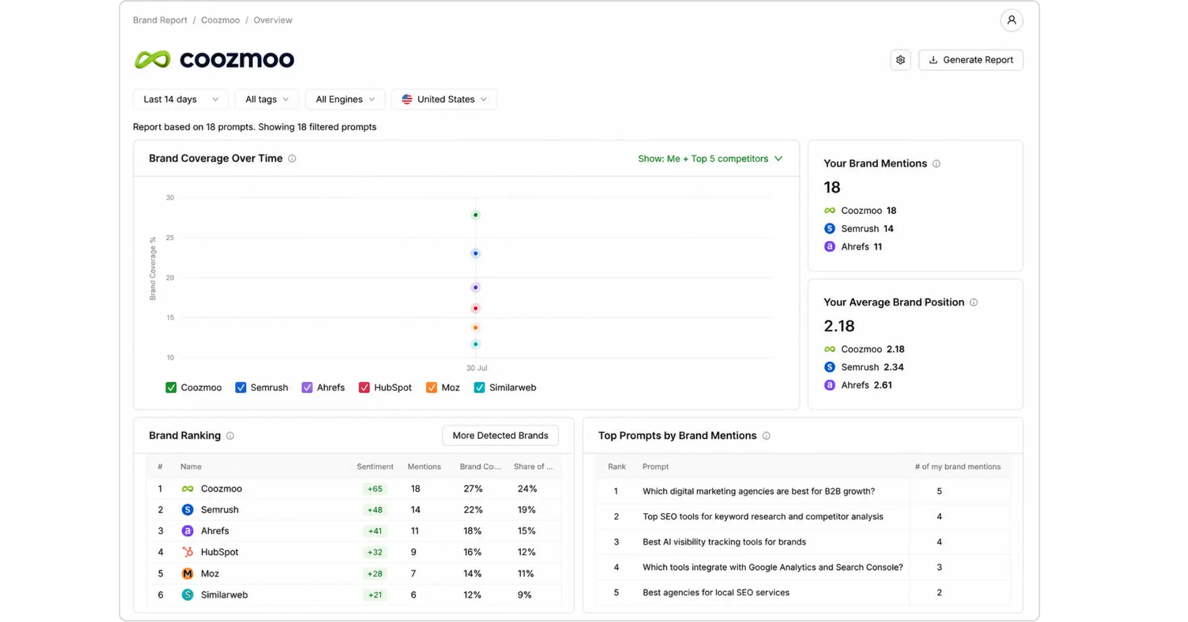The height and width of the screenshot is (622, 1188).
Task: Click Moz name in Brand Ranking
Action: (x=210, y=574)
